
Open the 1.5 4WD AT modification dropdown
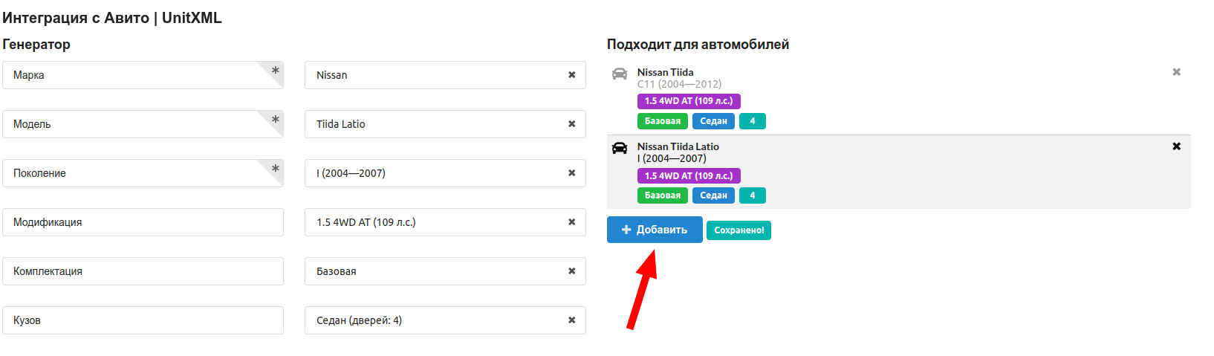click(x=445, y=222)
